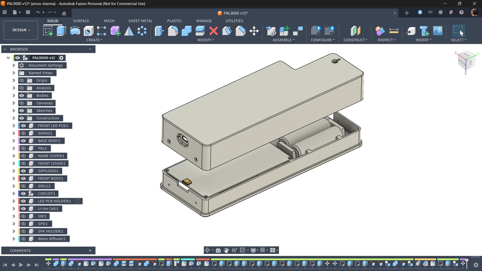
Task: Show the hidden GRILL:1 component
Action: coord(23,186)
